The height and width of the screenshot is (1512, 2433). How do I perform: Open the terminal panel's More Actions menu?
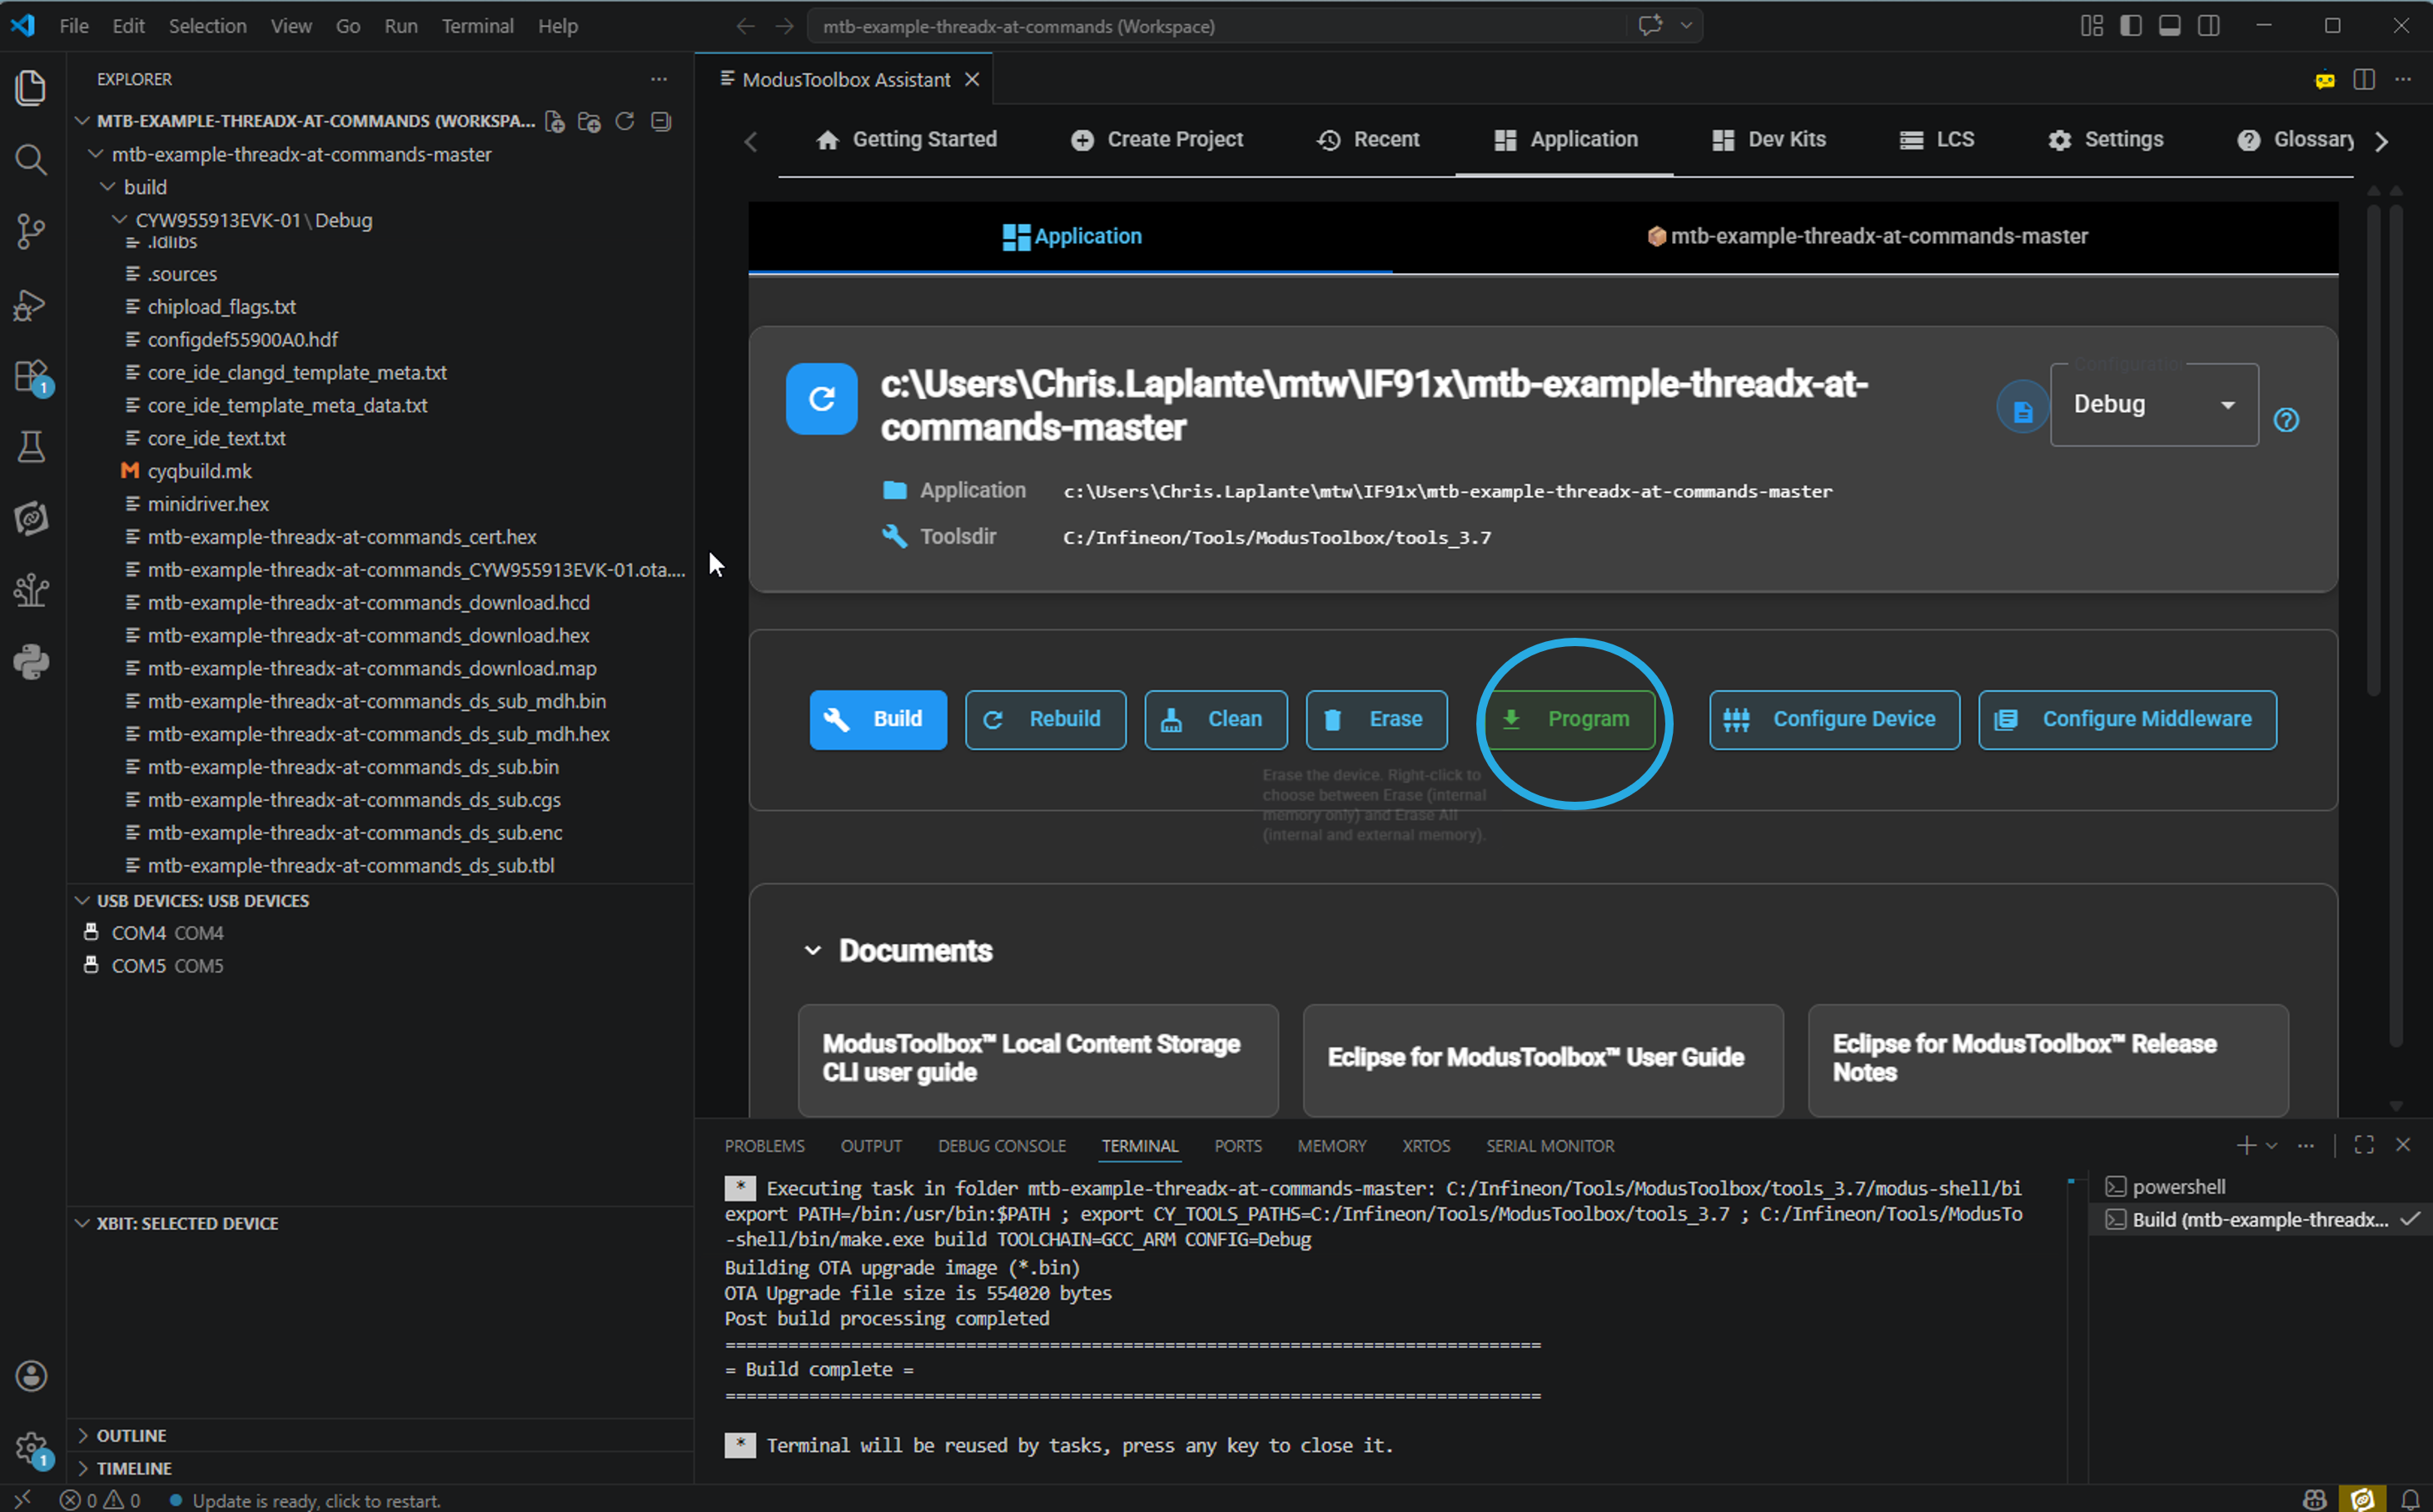click(x=2306, y=1145)
